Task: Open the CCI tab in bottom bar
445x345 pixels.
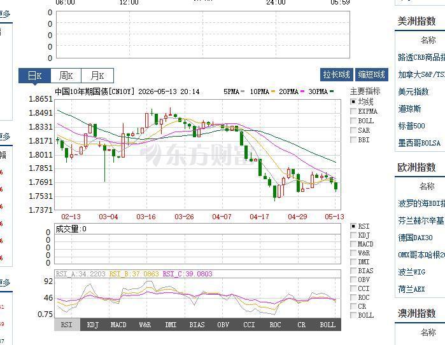Action: 249,325
